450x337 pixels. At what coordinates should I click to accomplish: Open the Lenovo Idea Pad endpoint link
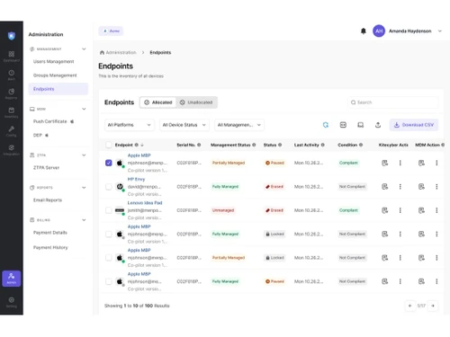click(x=145, y=203)
